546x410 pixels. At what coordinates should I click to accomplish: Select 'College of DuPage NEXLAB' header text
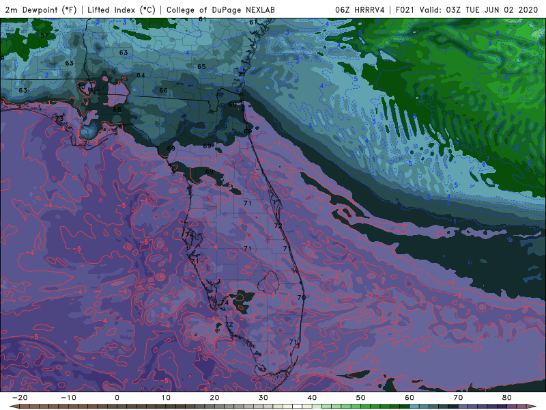click(220, 10)
